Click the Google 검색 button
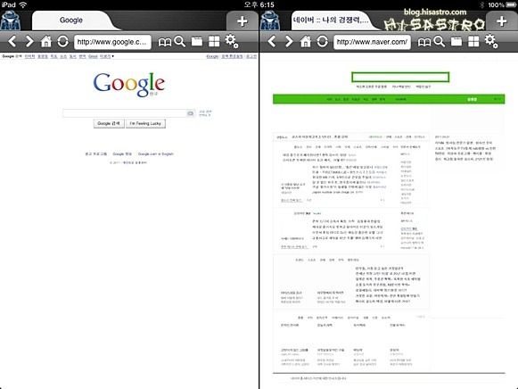518x389 pixels. (x=109, y=123)
